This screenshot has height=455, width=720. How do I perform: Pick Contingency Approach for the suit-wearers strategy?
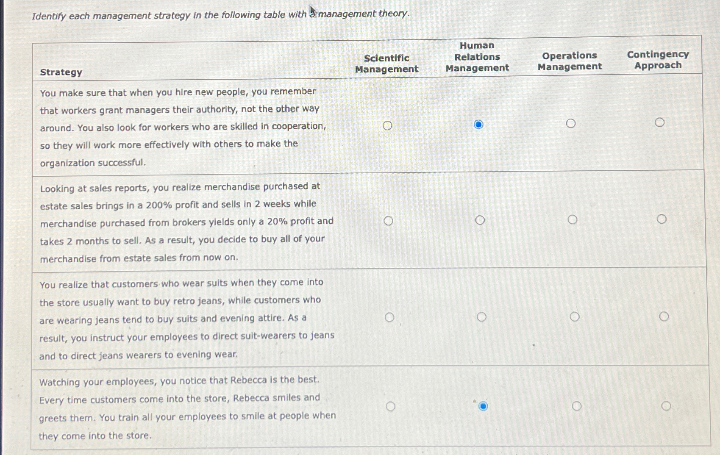664,315
